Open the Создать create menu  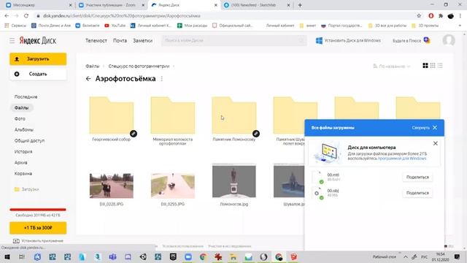[x=38, y=74]
